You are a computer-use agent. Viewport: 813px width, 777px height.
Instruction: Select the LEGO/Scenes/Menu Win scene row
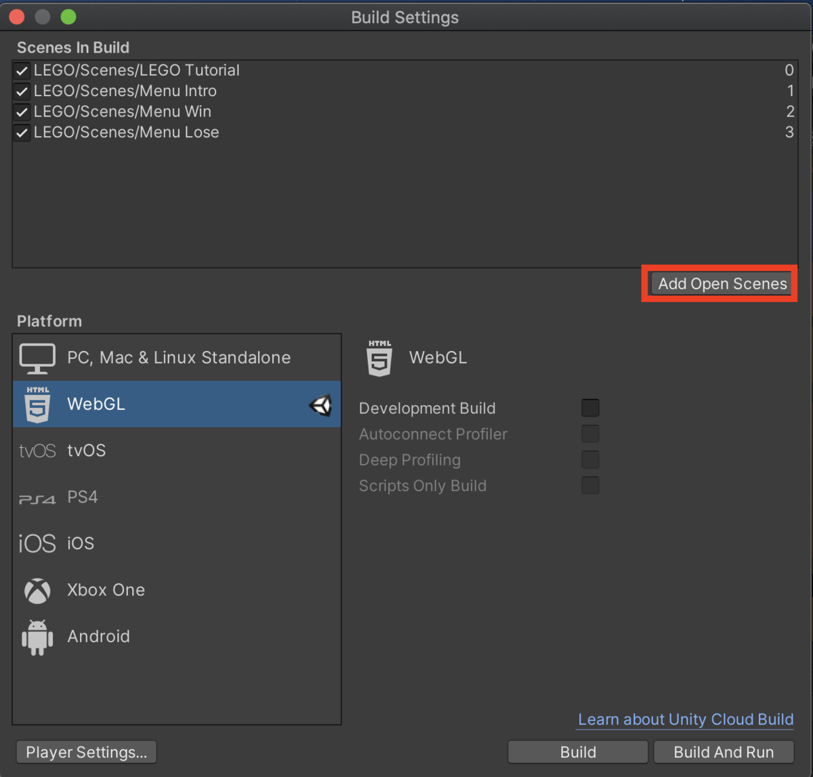404,112
